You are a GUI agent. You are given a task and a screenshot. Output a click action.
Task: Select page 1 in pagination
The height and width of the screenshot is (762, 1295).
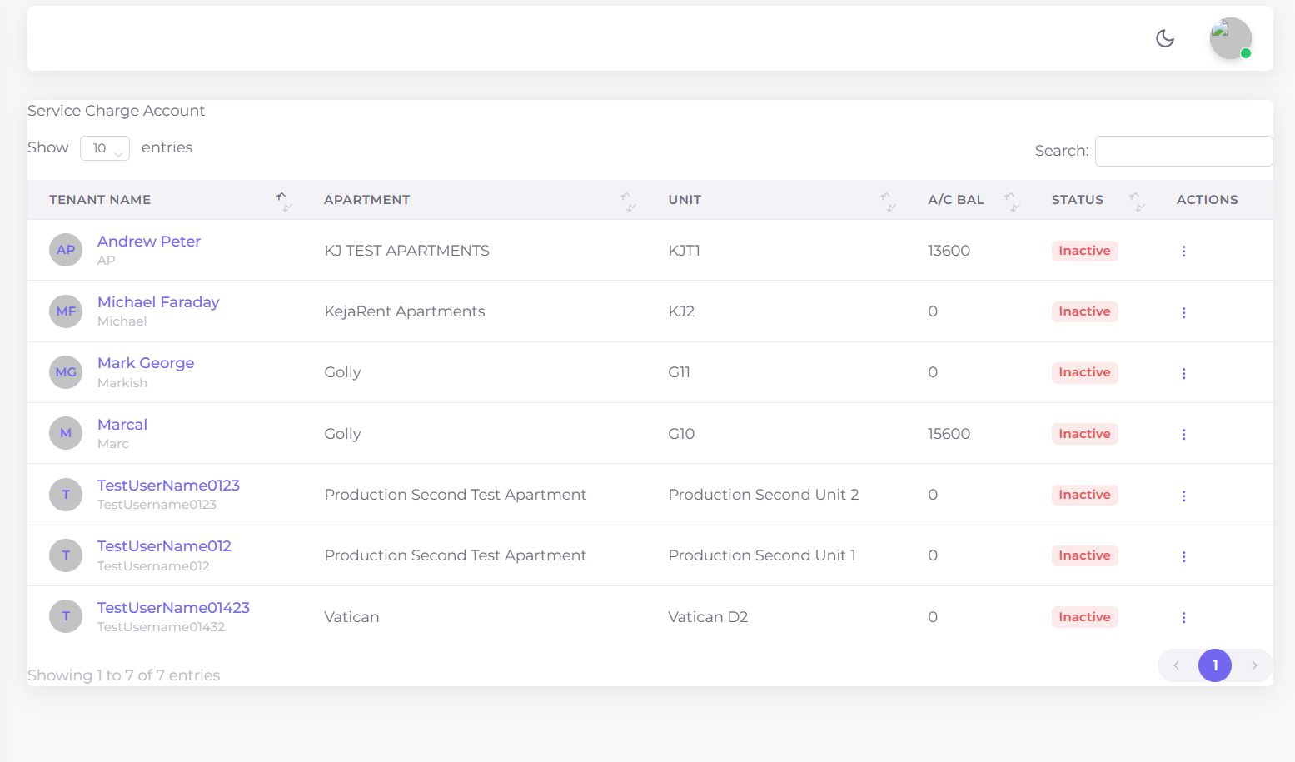[x=1215, y=665]
